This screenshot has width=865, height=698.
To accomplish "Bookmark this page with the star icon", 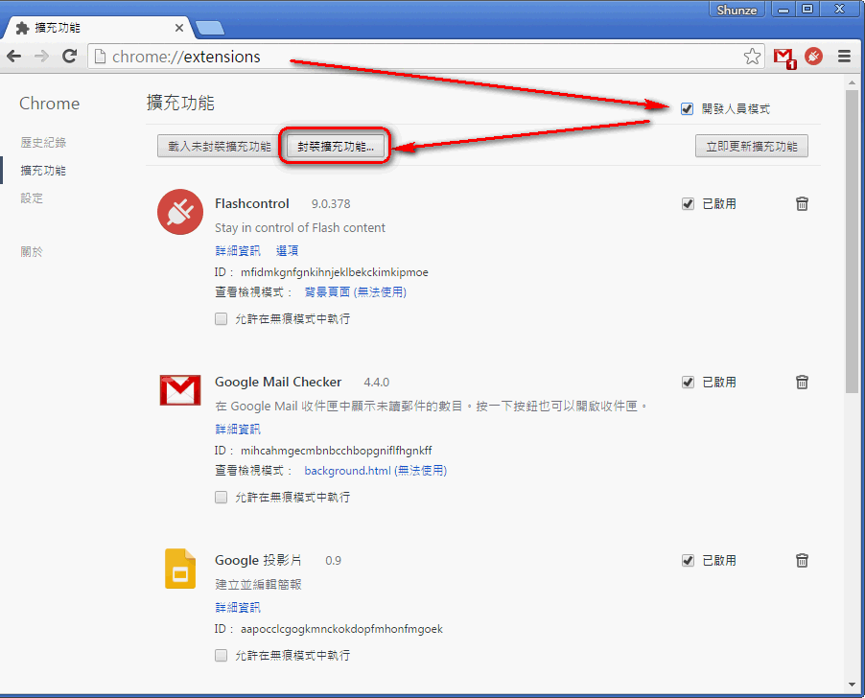I will [752, 57].
